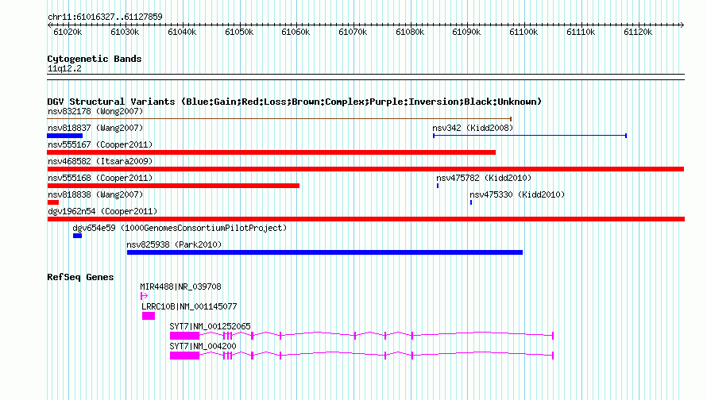Click the nsv818838 (Wang2007) label
This screenshot has height=400, width=707.
pyautogui.click(x=95, y=194)
